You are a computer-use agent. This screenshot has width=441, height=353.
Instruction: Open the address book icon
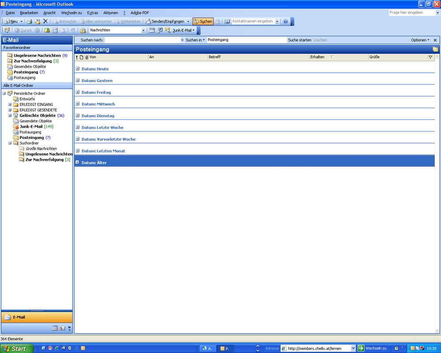click(x=228, y=21)
